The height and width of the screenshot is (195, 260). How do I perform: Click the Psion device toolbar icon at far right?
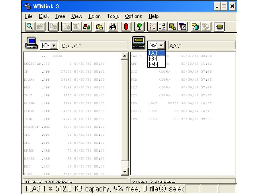tap(219, 27)
